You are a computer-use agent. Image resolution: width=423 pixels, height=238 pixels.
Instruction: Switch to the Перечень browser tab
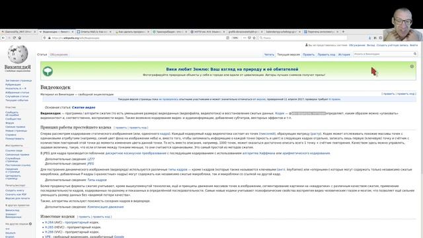(x=321, y=32)
